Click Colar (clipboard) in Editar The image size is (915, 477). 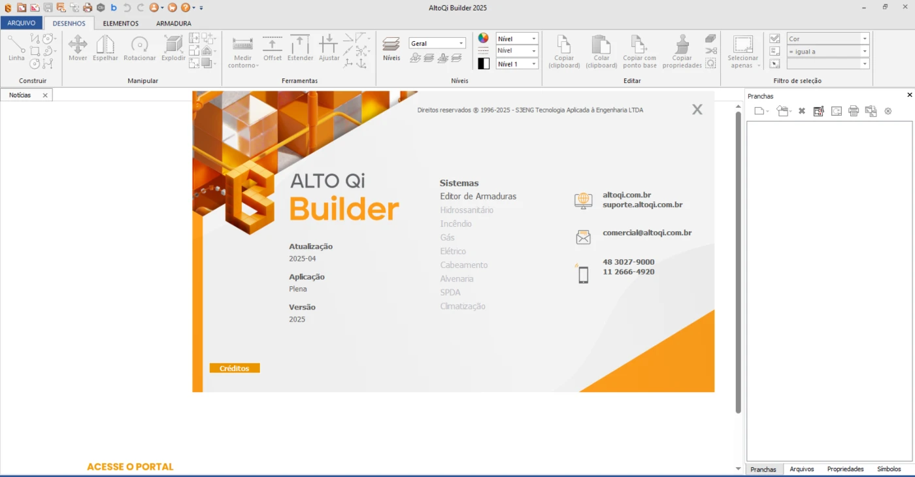pos(601,52)
